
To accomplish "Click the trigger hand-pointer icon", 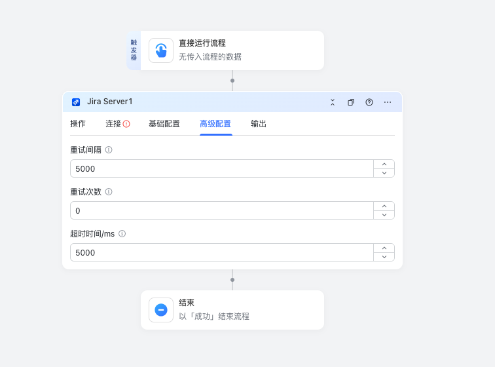I will [161, 50].
